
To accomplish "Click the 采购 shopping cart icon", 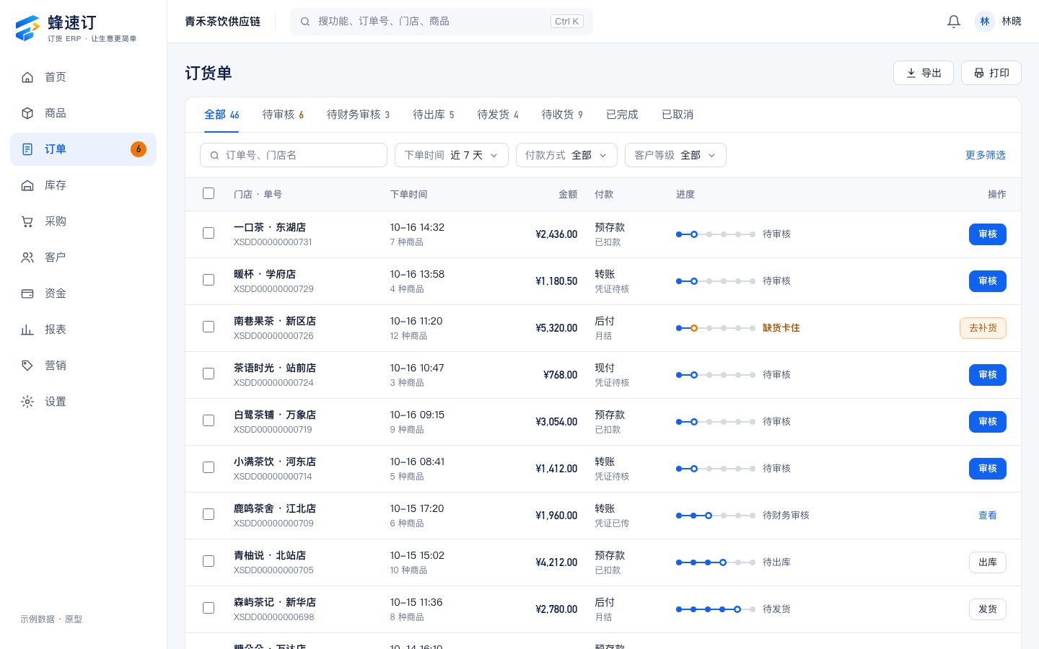I will pyautogui.click(x=27, y=221).
